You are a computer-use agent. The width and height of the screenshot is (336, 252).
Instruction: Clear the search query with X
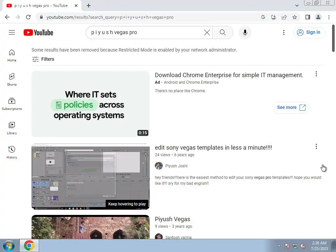pyautogui.click(x=207, y=32)
